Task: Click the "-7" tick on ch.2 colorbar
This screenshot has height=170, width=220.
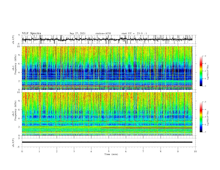Action: coord(205,132)
